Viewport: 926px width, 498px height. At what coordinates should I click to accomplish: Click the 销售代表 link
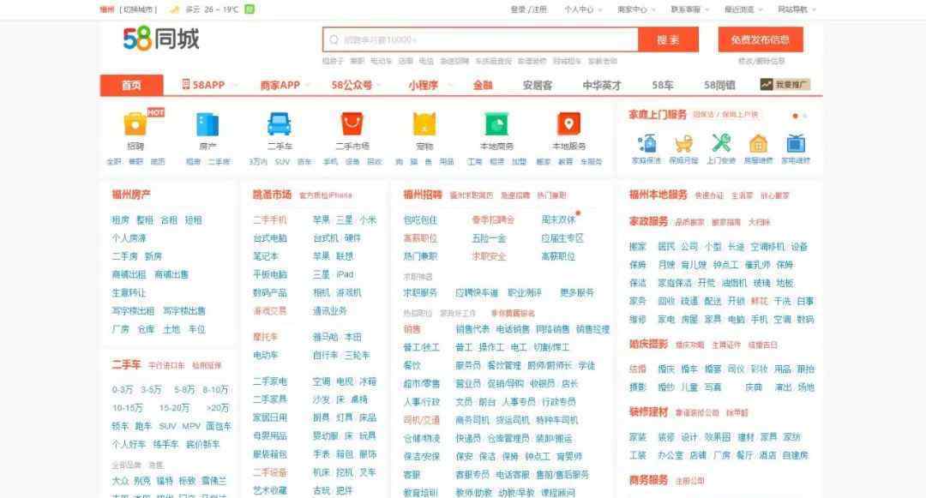(472, 328)
